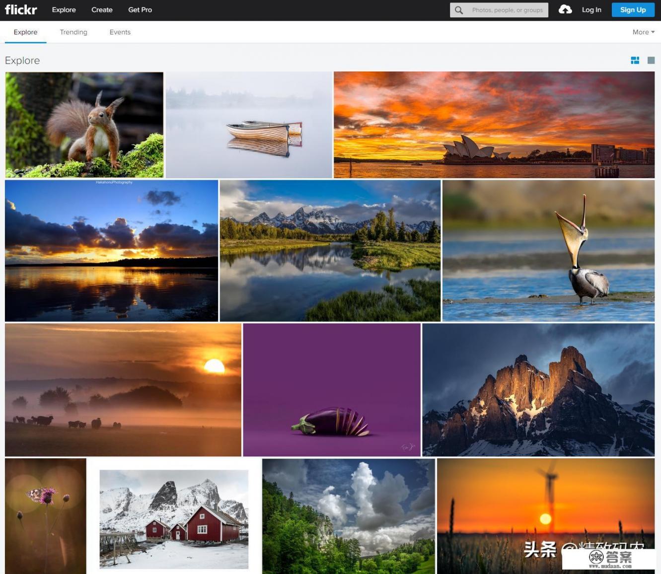This screenshot has width=661, height=574.
Task: Expand the More dropdown menu
Action: pyautogui.click(x=643, y=32)
